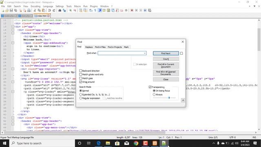
Task: Click the Cut scissors toolbar icon
Action: point(35,10)
